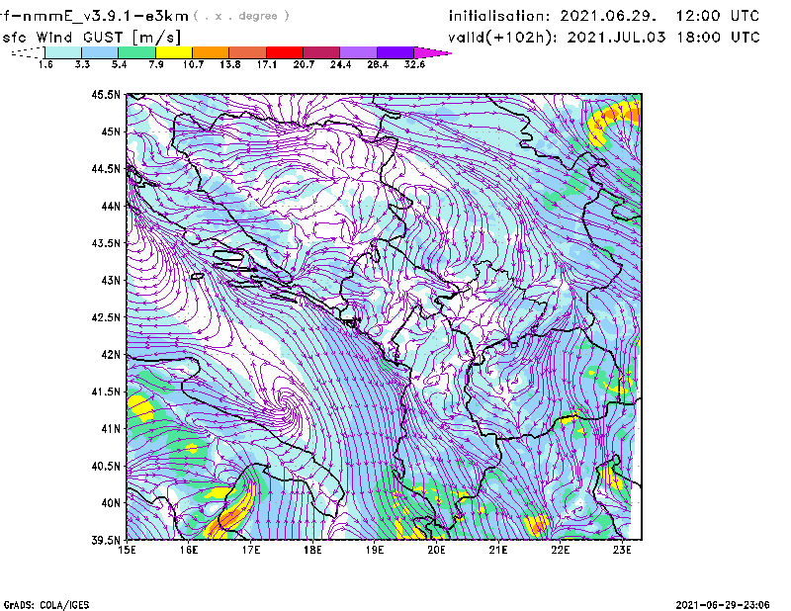Viewport: 791px width, 611px height.
Task: Click the orange 10.7–13.8 legend swatch
Action: (x=211, y=52)
